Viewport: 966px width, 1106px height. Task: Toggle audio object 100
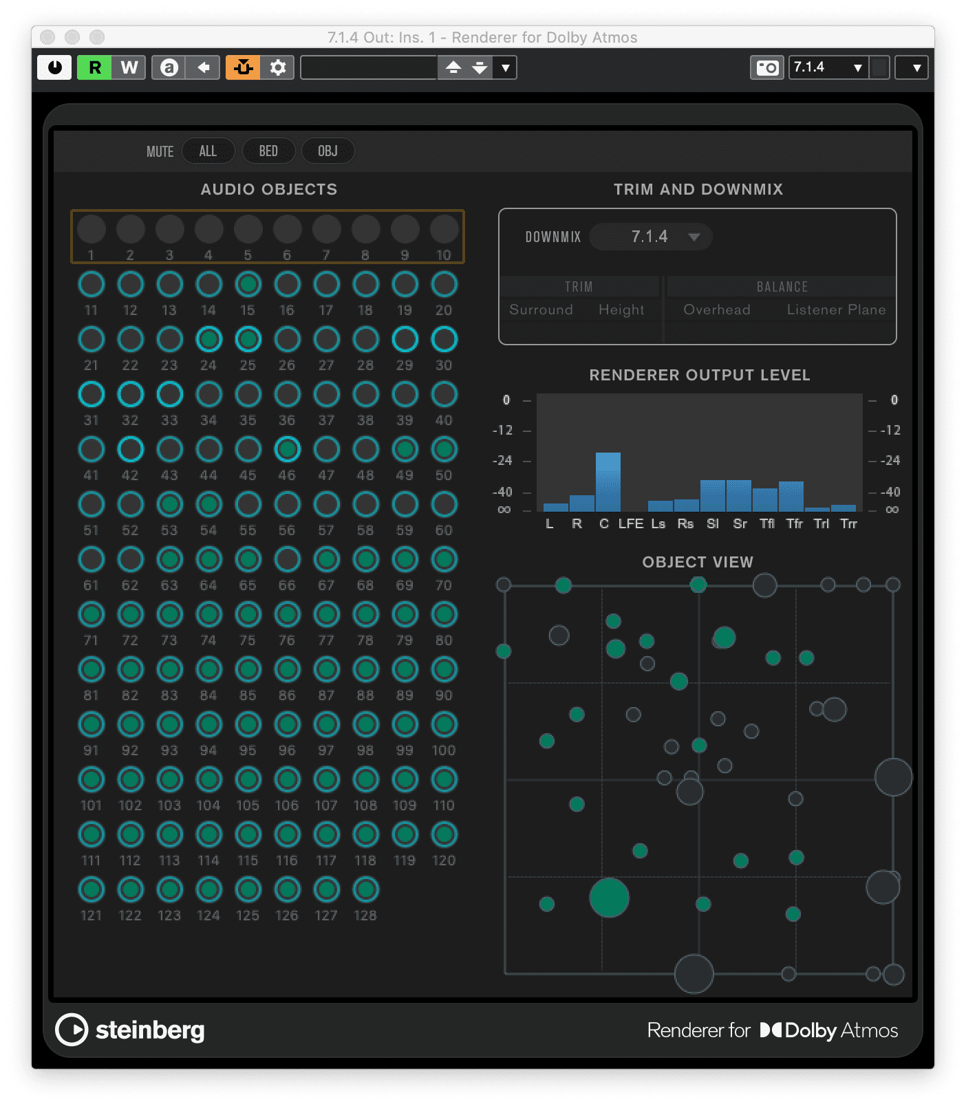(444, 724)
